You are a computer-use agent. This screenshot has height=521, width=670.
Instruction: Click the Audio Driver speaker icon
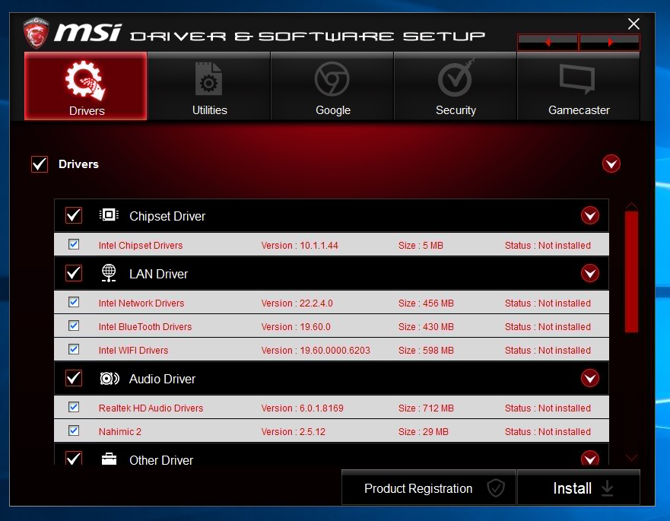click(109, 379)
